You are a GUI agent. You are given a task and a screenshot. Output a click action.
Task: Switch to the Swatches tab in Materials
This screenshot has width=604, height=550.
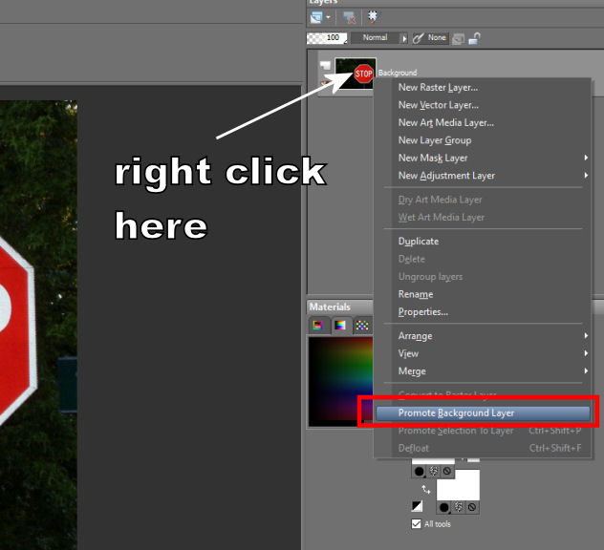click(362, 326)
